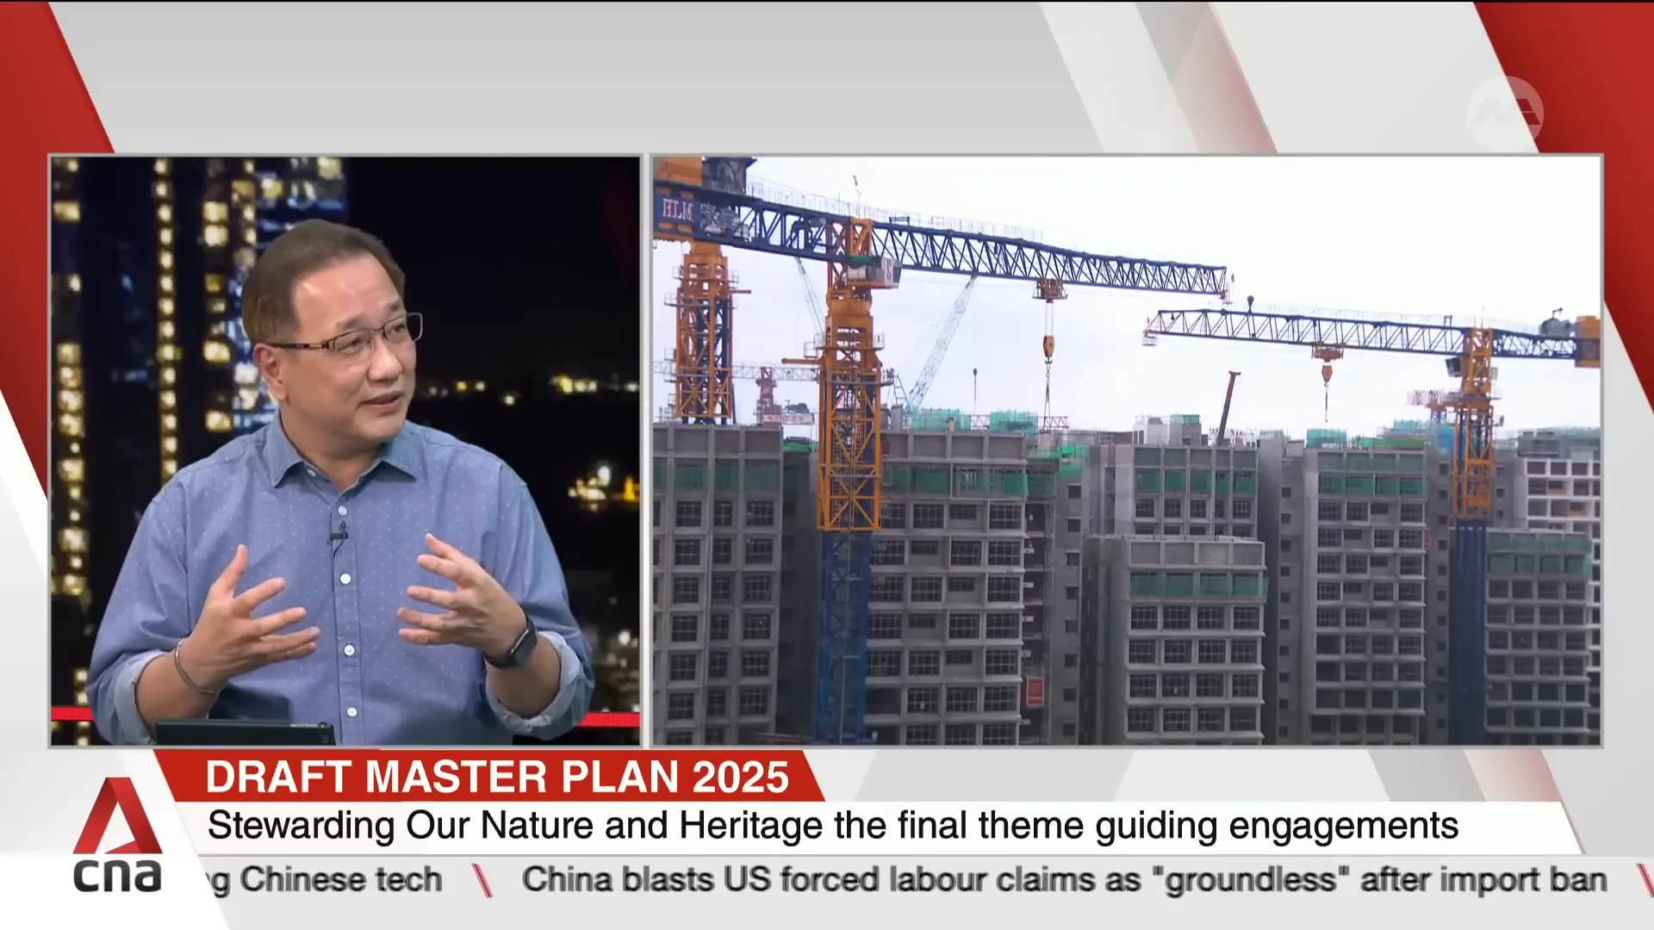Click the CNA watermark in top right
This screenshot has height=930, width=1654.
coord(1504,115)
